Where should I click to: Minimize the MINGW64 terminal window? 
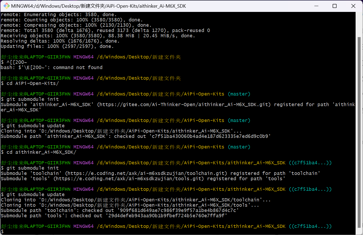pos(316,6)
